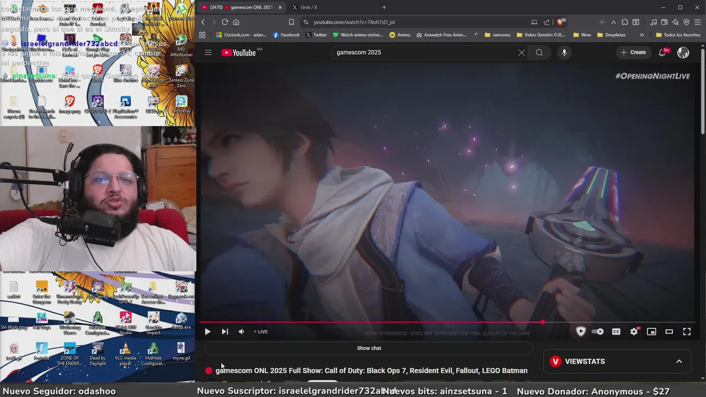Show the hidden bookmarks overflow chevron
Image resolution: width=706 pixels, height=397 pixels.
pos(641,35)
